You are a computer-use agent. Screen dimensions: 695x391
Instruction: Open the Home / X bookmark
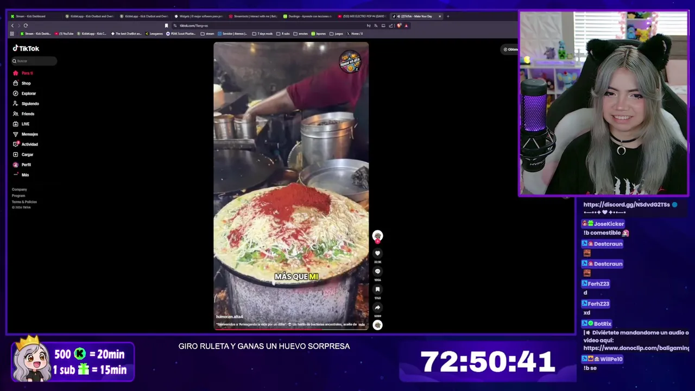click(x=355, y=34)
